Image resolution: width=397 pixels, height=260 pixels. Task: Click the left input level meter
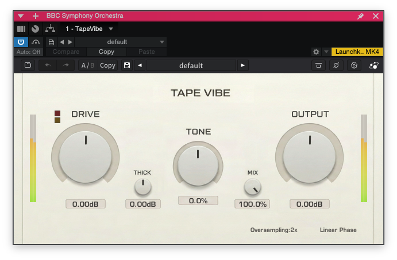point(33,158)
